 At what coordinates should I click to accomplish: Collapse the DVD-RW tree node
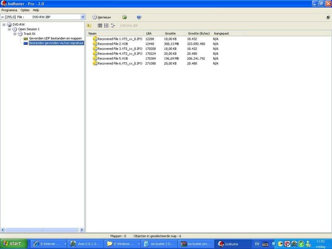(x=4, y=24)
